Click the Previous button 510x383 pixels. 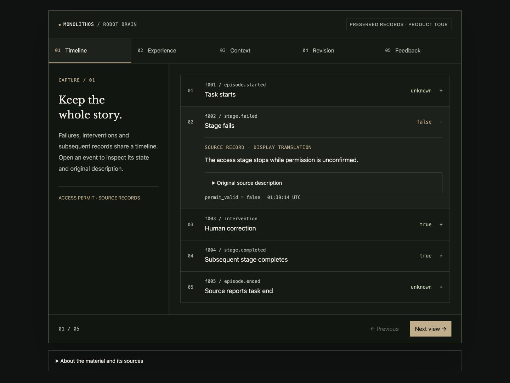click(384, 329)
